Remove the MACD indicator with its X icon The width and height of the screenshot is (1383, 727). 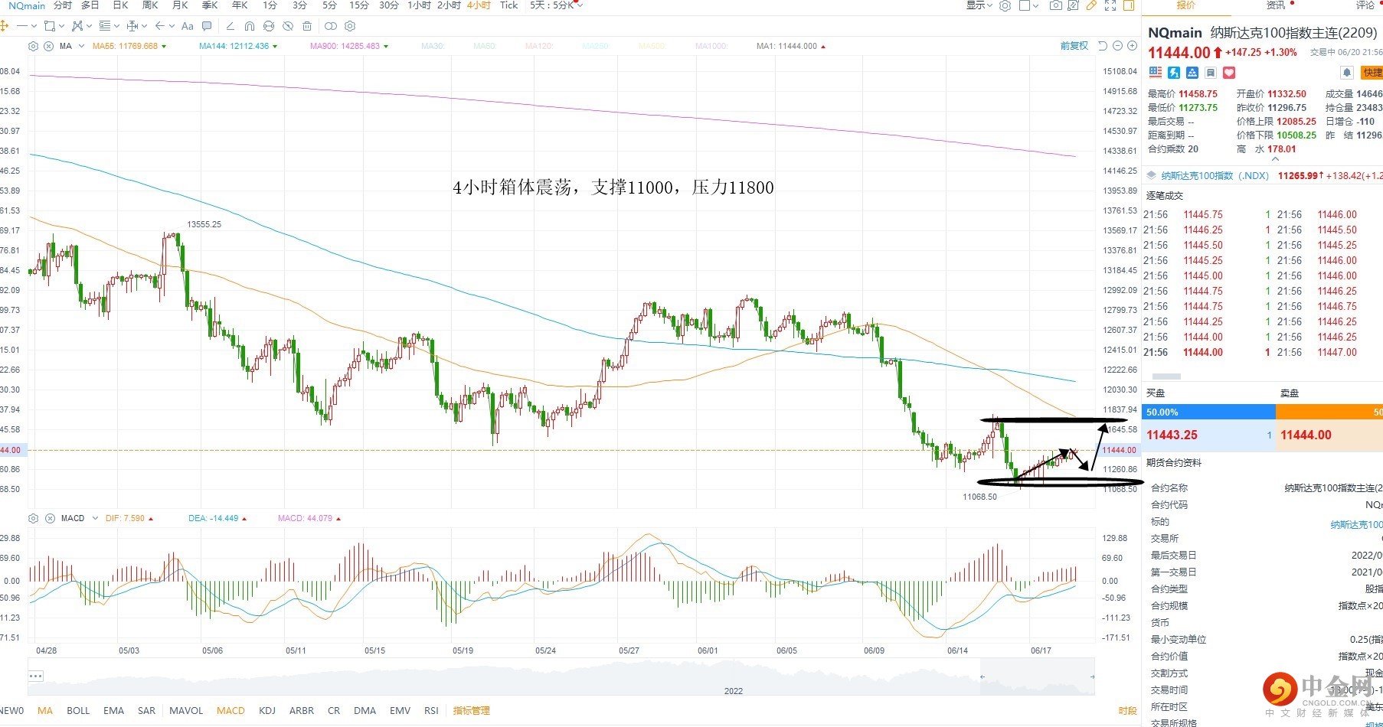point(50,518)
